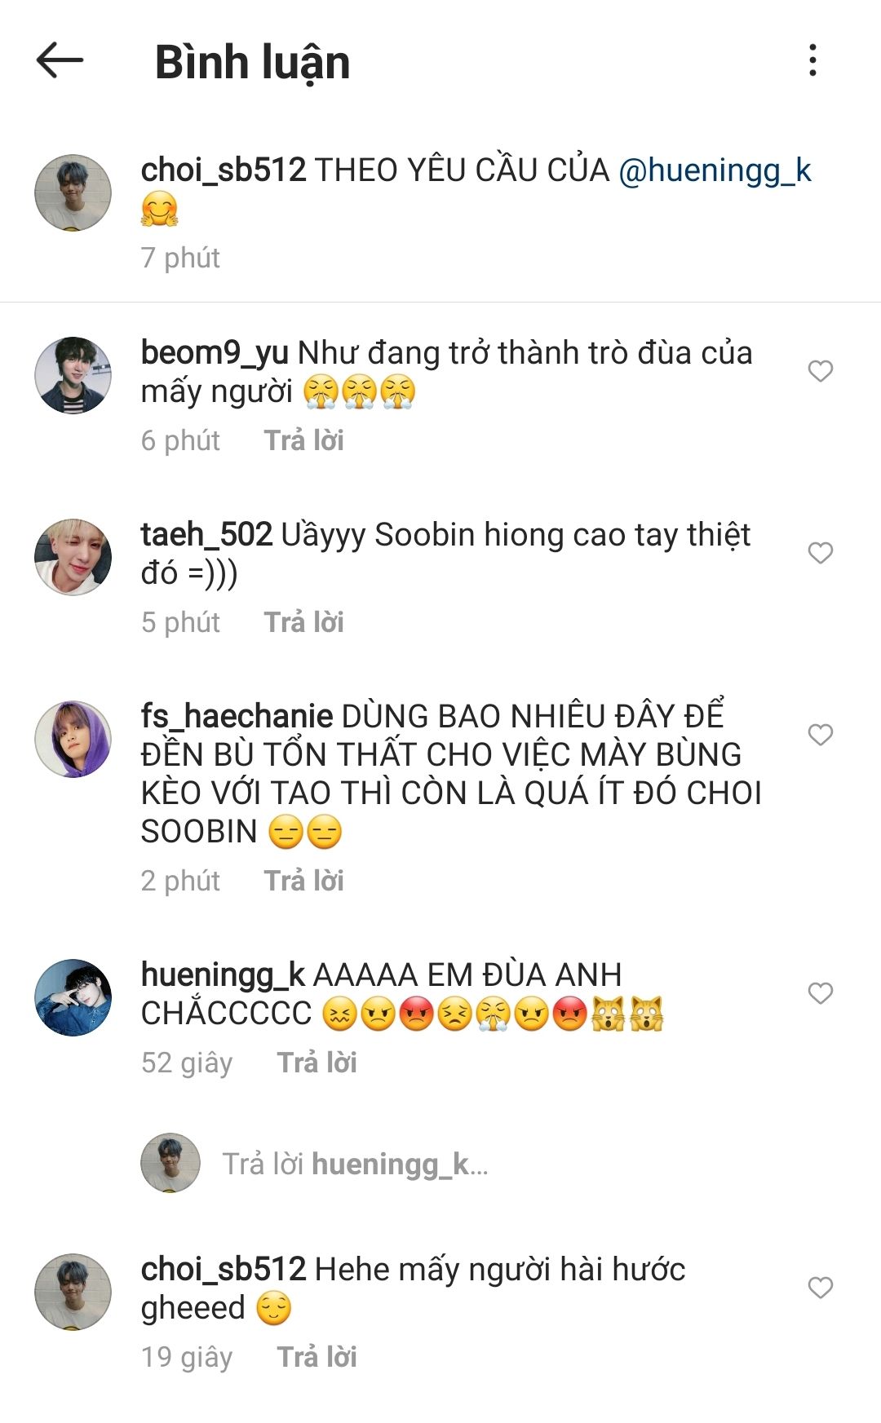881x1423 pixels.
Task: Tap the back arrow icon
Action: coord(60,60)
